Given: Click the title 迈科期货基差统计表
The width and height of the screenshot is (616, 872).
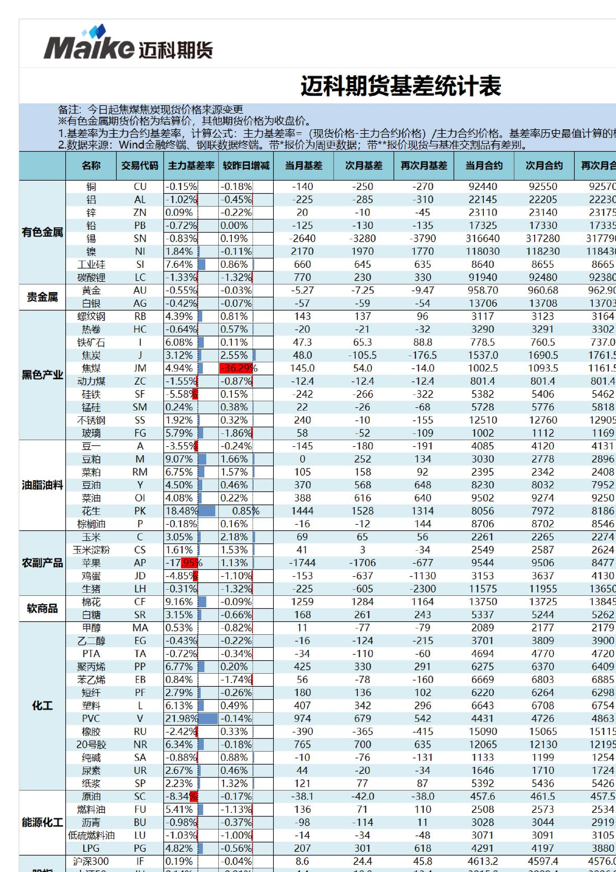Looking at the screenshot, I should (401, 86).
